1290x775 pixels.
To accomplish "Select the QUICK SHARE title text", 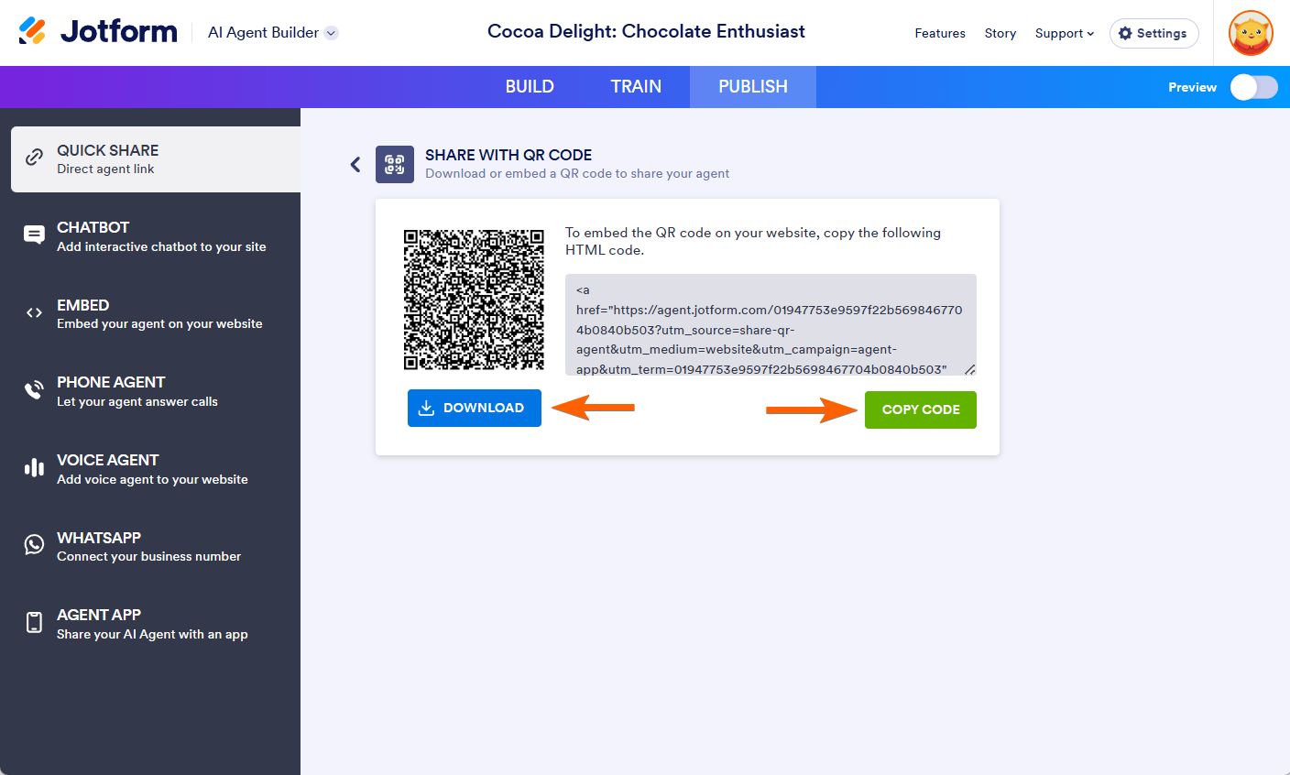I will (108, 150).
